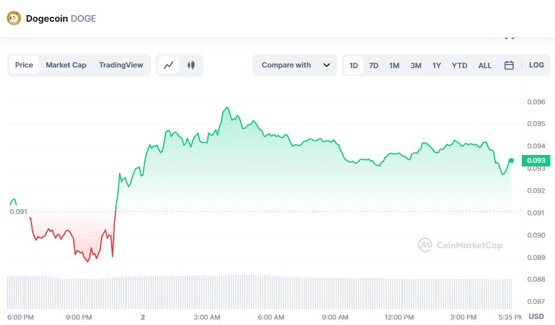Choose the 3M time range
555x325 pixels.
(x=416, y=65)
